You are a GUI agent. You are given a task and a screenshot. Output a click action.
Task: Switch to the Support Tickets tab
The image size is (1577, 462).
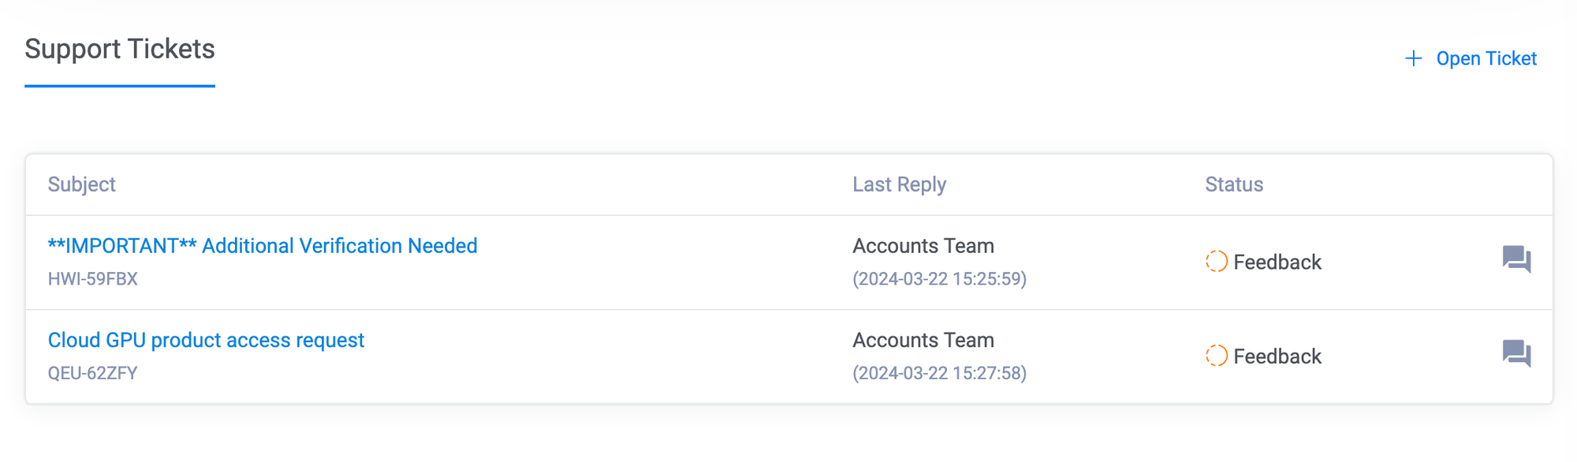(x=120, y=50)
